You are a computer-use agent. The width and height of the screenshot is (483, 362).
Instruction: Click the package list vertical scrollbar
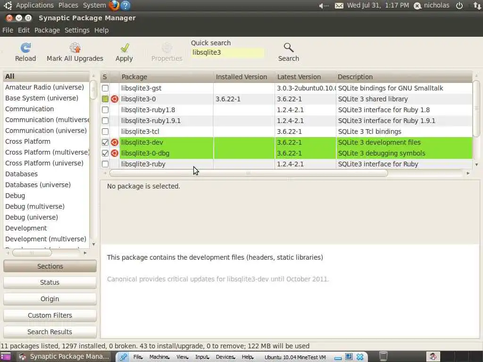(x=476, y=108)
